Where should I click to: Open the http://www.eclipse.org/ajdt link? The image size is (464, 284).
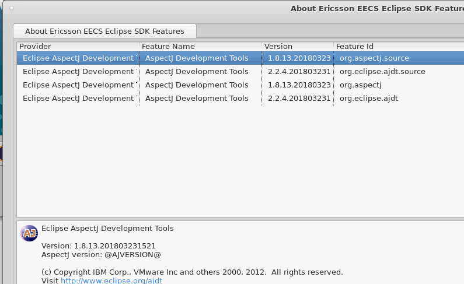click(x=111, y=281)
